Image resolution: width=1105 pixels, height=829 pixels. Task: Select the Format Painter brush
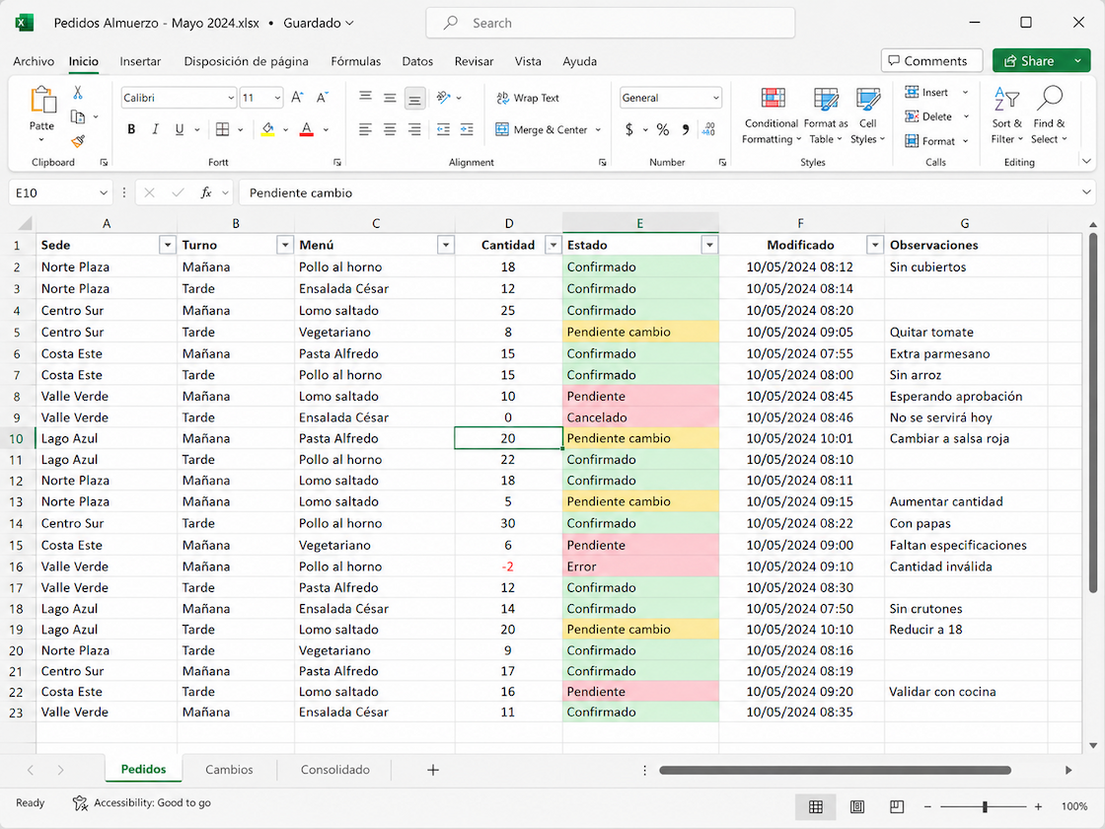pos(78,141)
